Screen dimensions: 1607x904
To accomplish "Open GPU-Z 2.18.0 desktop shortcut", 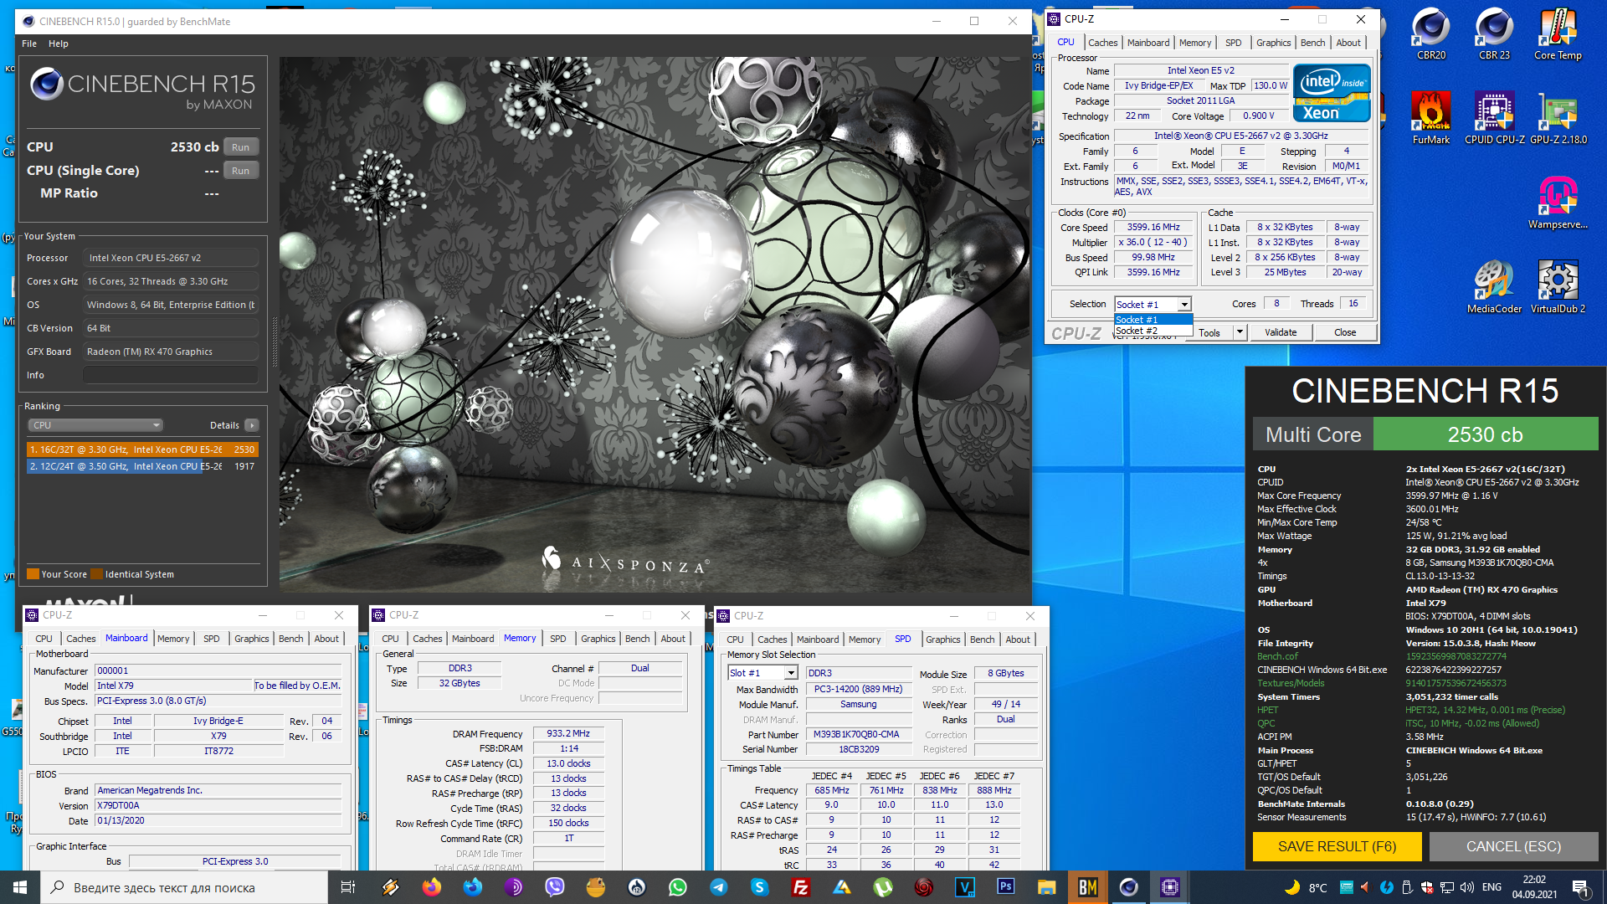I will point(1558,118).
